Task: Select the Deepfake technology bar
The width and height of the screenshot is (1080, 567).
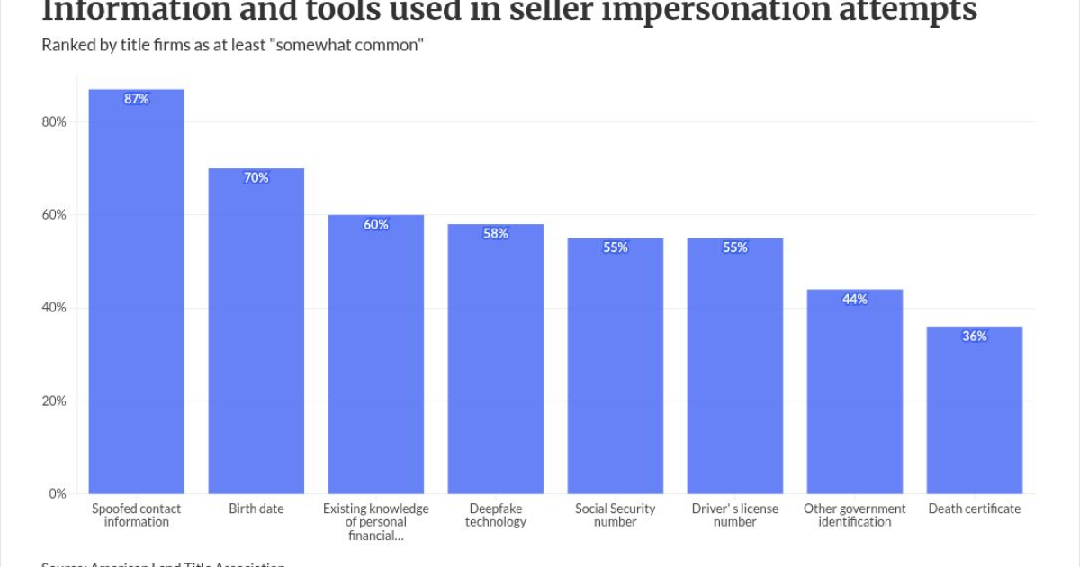Action: coord(495,358)
